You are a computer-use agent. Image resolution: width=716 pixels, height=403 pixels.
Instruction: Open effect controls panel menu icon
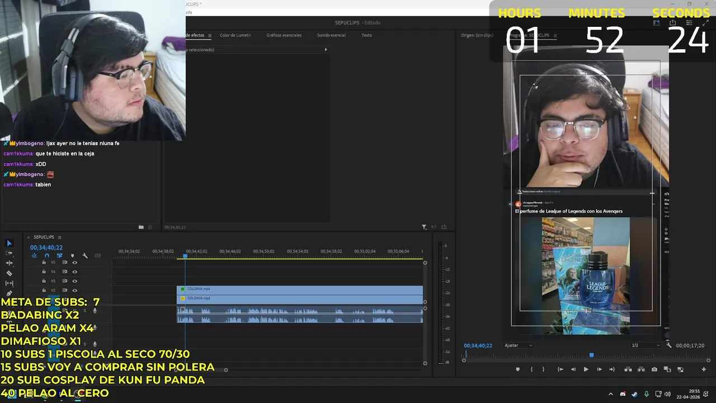pyautogui.click(x=210, y=35)
